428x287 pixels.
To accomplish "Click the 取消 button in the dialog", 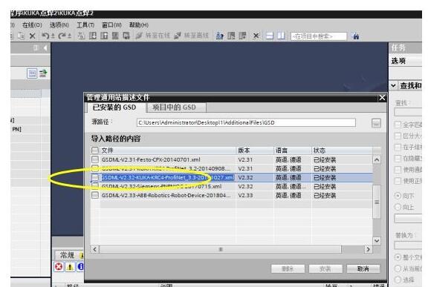I will click(363, 268).
